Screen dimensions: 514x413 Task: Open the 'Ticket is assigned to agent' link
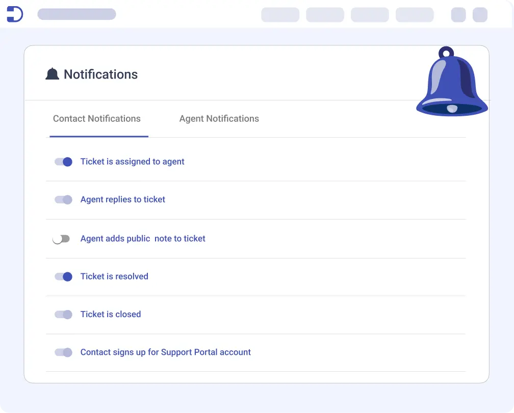133,162
